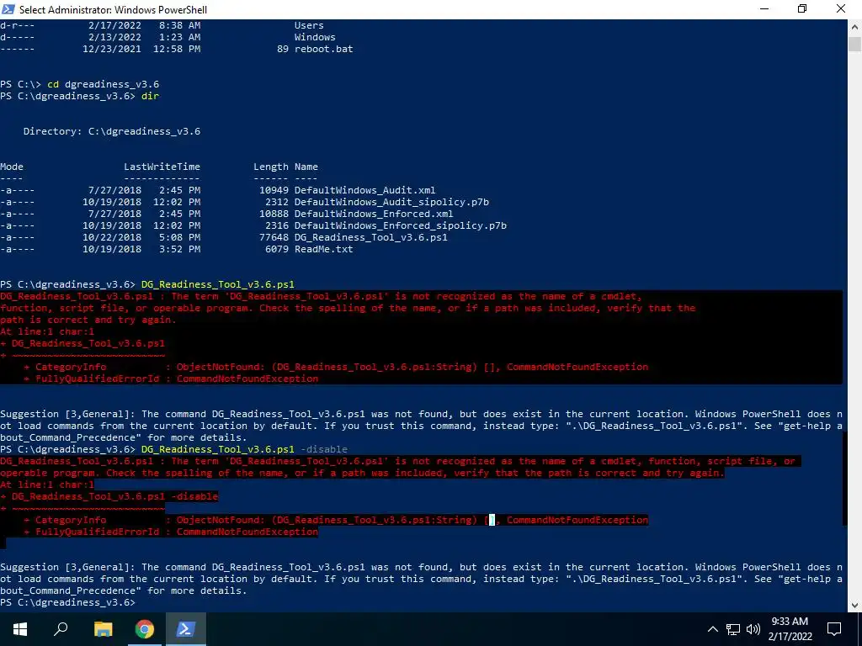Click file size 10949 in listing
Image resolution: width=862 pixels, height=646 pixels.
[x=274, y=190]
